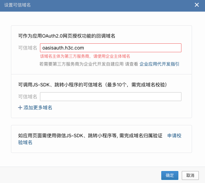The width and height of the screenshot is (205, 183).
Task: Close the 设置可信域名 dialog with the X icon
Action: click(x=196, y=5)
